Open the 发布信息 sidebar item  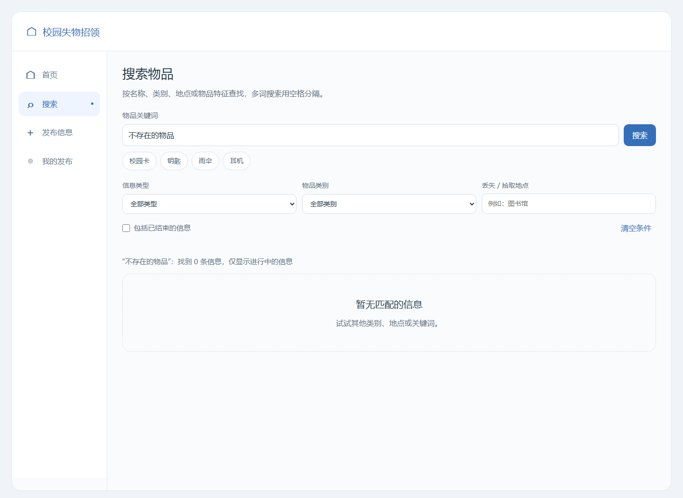coord(59,133)
